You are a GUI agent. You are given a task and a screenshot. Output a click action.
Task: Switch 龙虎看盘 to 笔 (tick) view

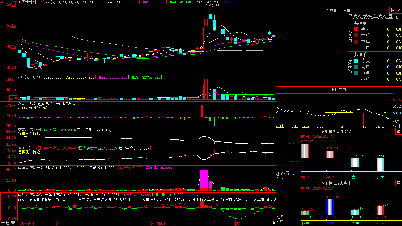click(x=399, y=10)
